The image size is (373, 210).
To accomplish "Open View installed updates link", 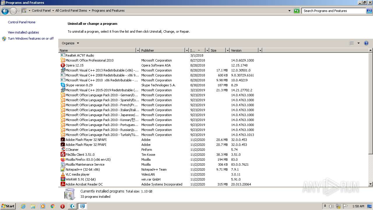I will tap(23, 32).
